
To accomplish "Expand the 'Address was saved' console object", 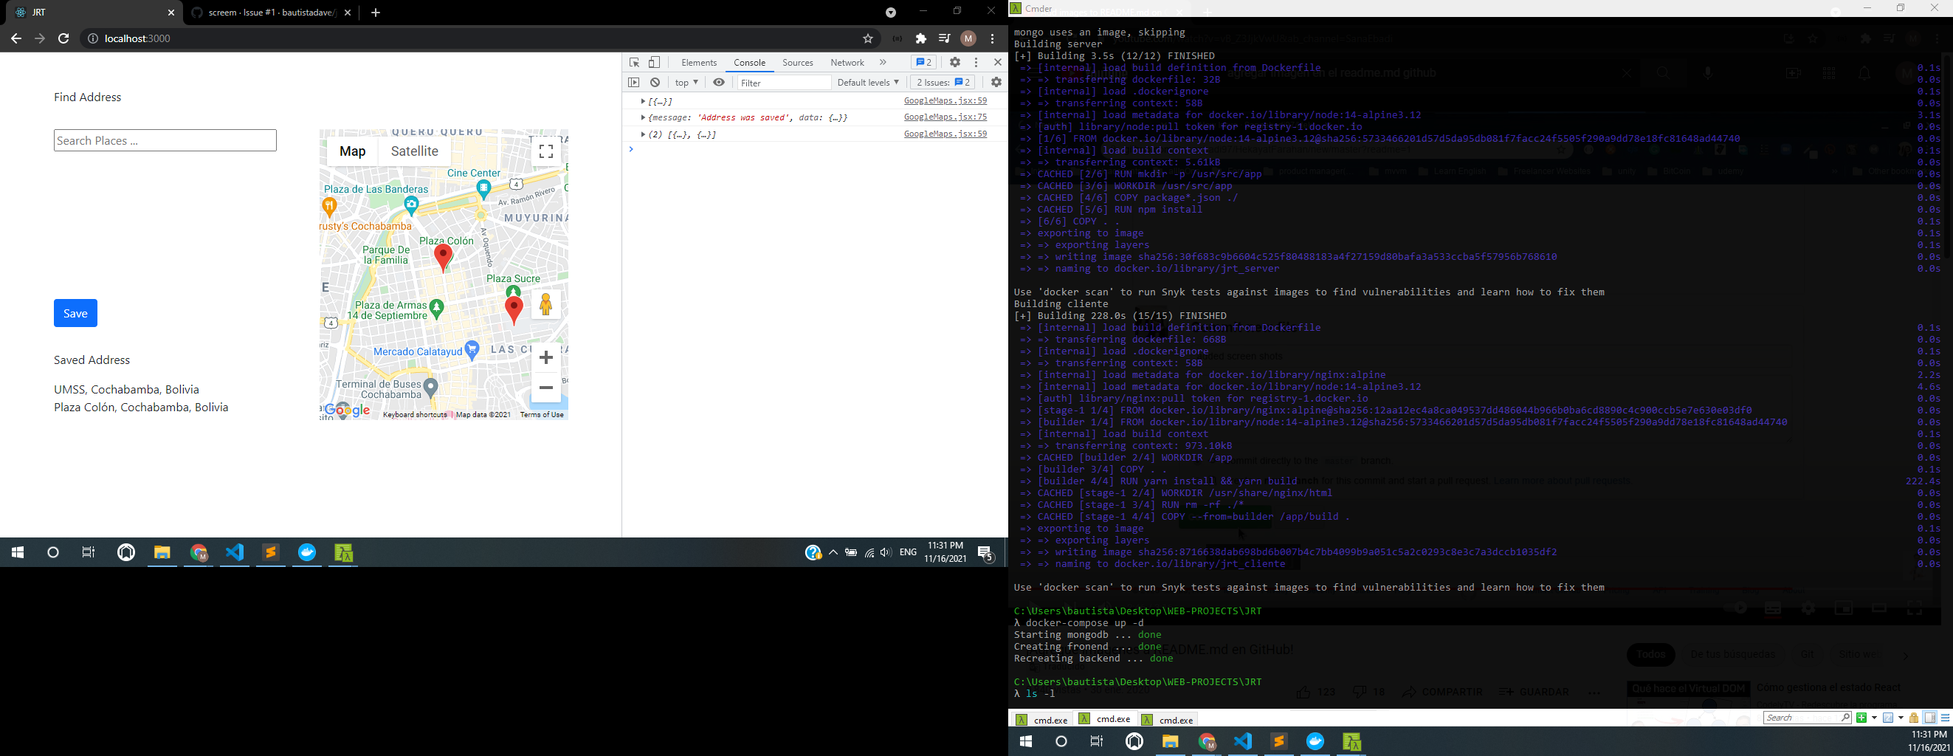I will (643, 117).
